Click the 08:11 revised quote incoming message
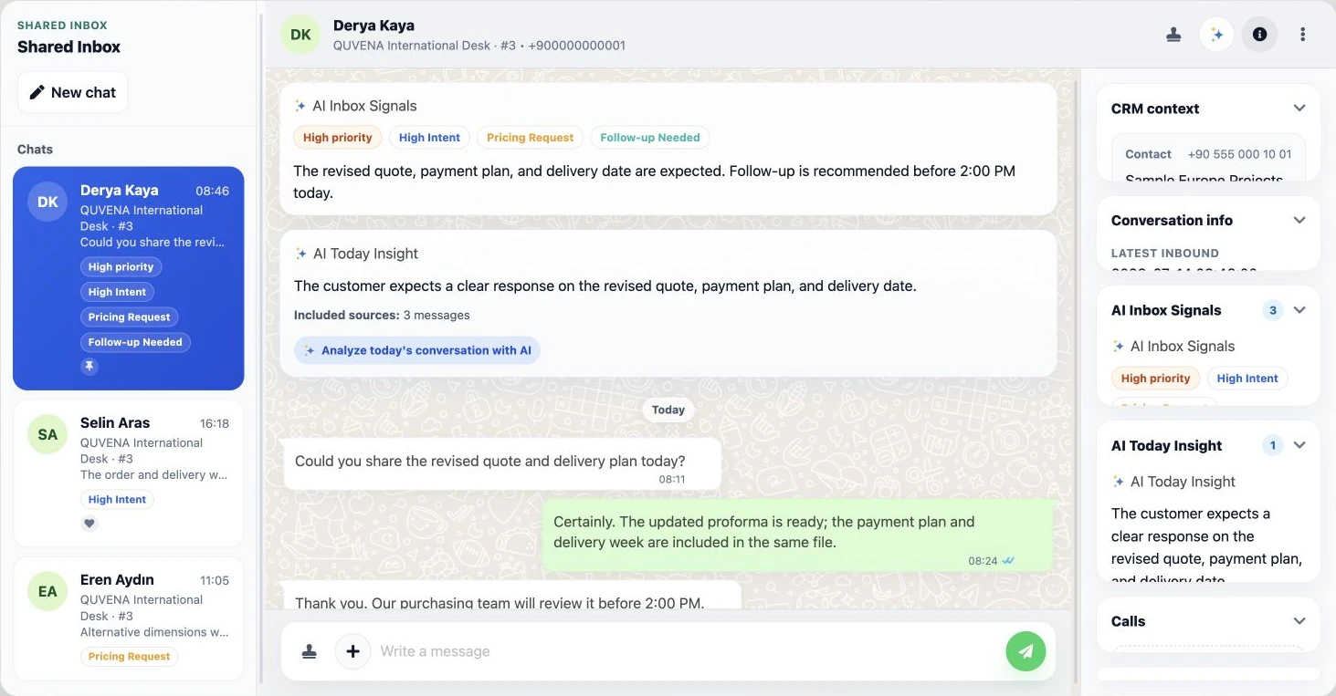The height and width of the screenshot is (696, 1336). (502, 464)
